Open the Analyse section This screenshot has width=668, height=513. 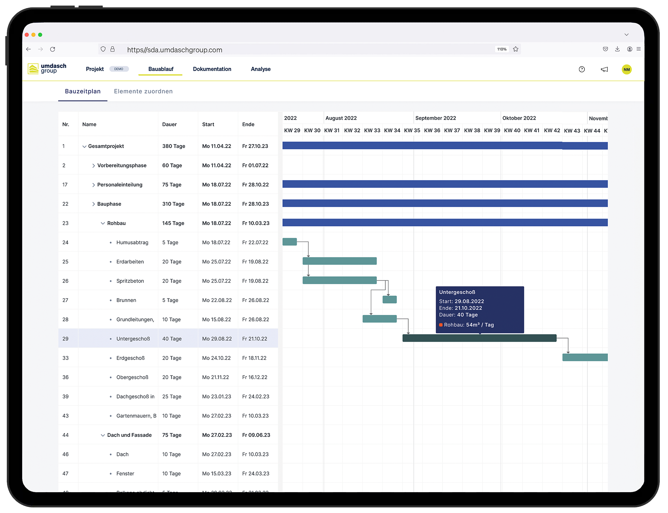coord(261,69)
